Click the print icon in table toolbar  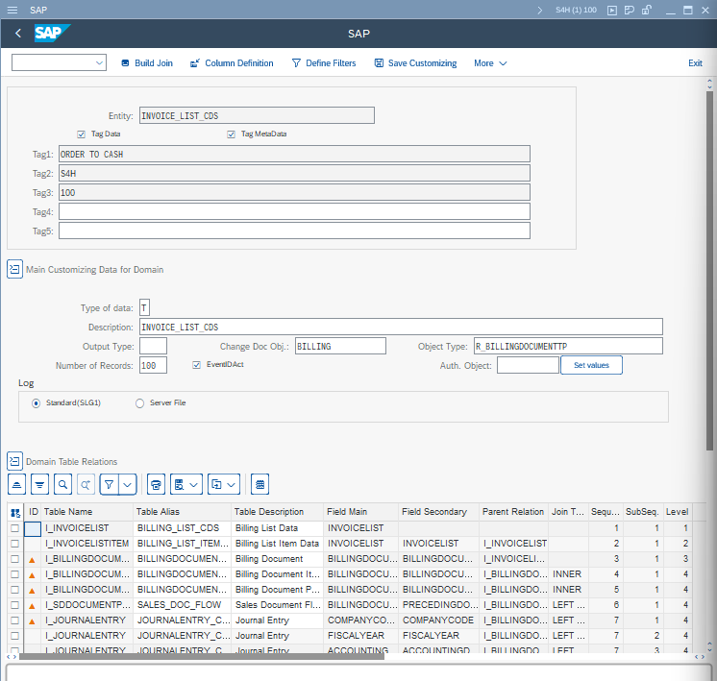click(x=158, y=484)
